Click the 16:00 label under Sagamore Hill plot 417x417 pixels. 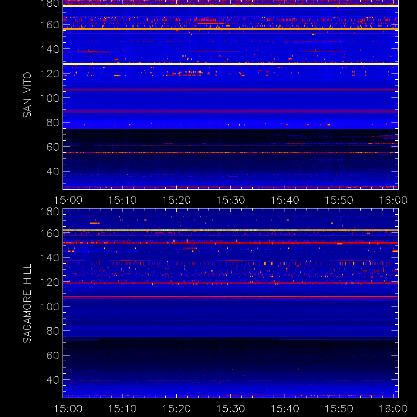click(393, 409)
